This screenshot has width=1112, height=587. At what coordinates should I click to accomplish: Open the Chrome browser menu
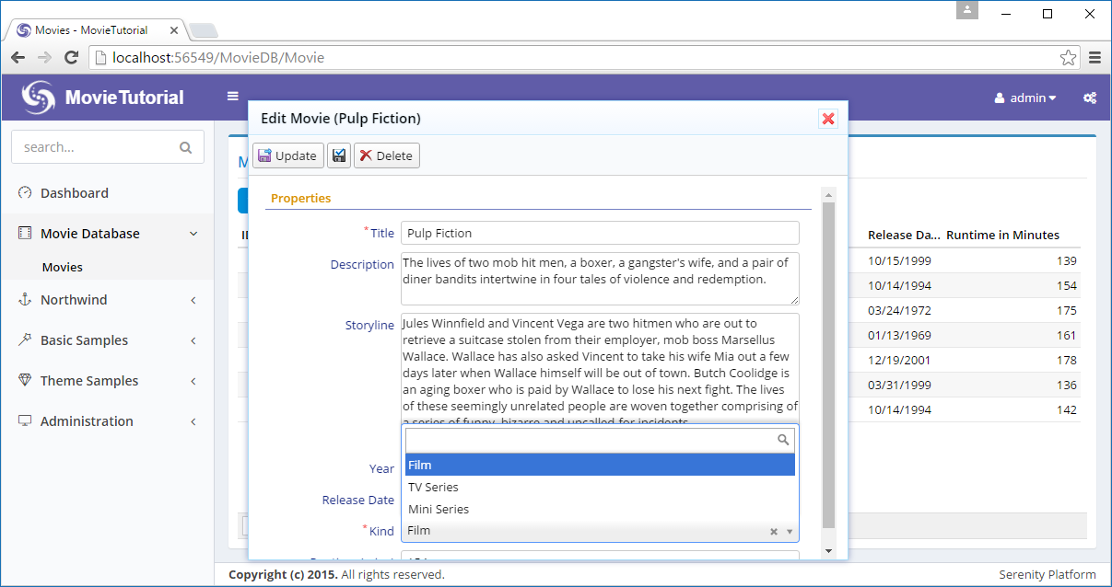pos(1095,58)
